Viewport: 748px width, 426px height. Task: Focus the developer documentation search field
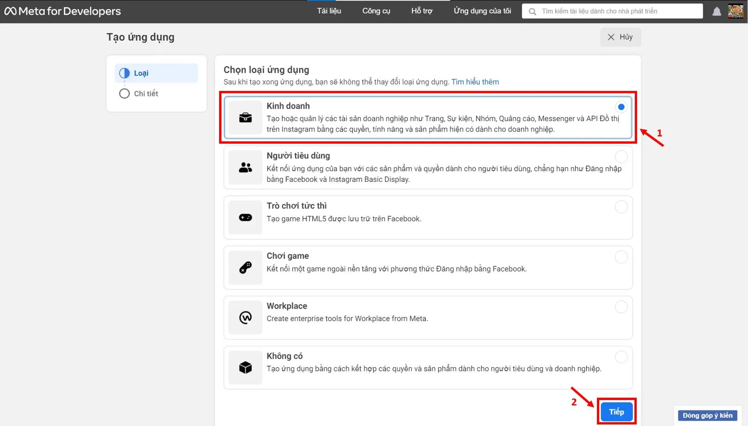pos(612,11)
